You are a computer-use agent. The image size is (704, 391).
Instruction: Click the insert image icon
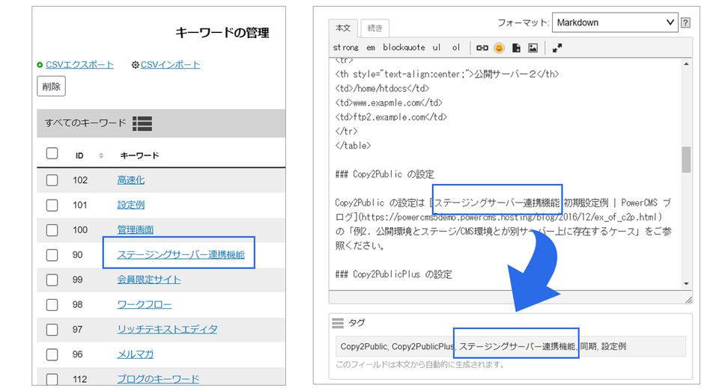pyautogui.click(x=532, y=48)
